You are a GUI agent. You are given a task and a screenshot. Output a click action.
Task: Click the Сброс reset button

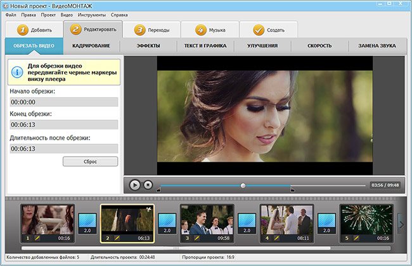point(90,161)
